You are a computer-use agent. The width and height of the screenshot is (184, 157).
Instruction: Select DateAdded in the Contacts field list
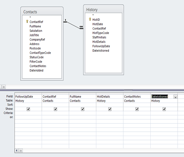pos(36,70)
